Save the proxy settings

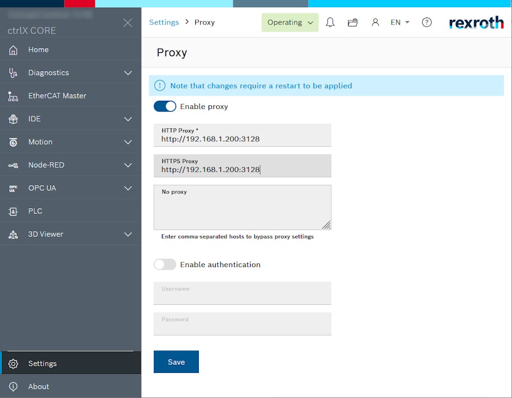coord(176,362)
